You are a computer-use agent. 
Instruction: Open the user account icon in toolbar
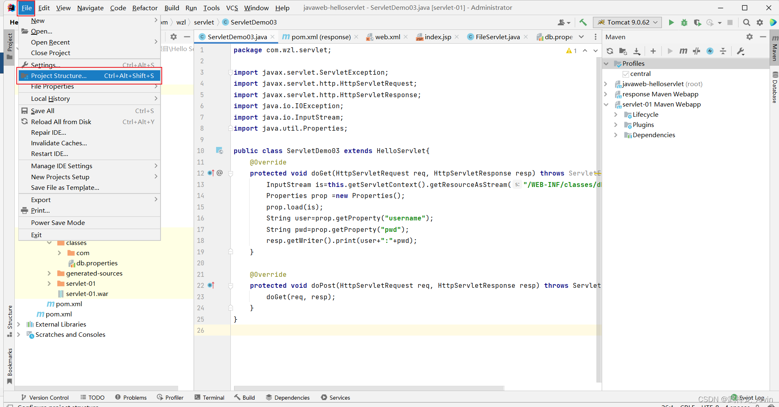click(x=564, y=22)
